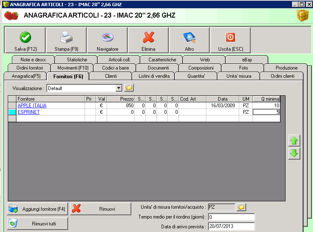313x232 pixels.
Task: Click the cyan row selector of ESPRINET row
Action: coord(12,112)
